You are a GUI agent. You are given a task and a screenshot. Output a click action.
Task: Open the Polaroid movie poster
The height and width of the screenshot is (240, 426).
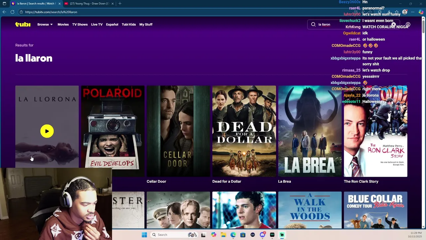(113, 131)
